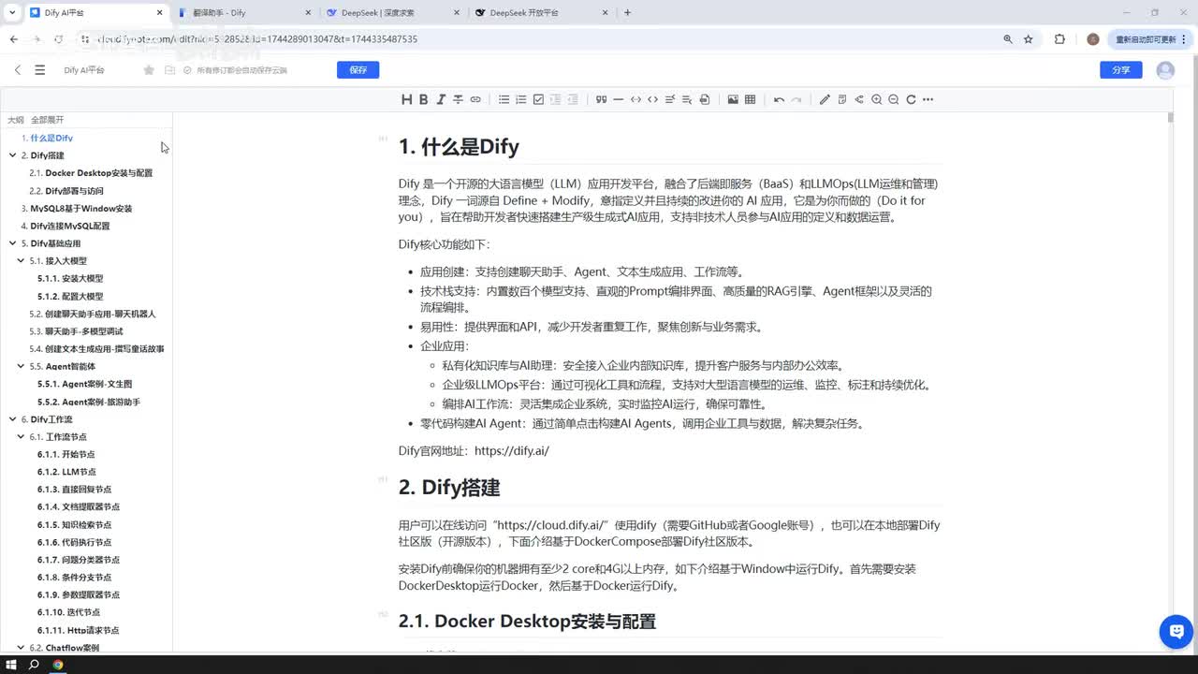The width and height of the screenshot is (1198, 674).
Task: Open 5.2. 创建聊天助手应用 outline item
Action: pyautogui.click(x=93, y=314)
